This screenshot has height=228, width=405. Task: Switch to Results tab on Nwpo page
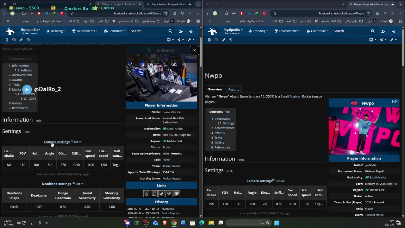click(x=234, y=89)
